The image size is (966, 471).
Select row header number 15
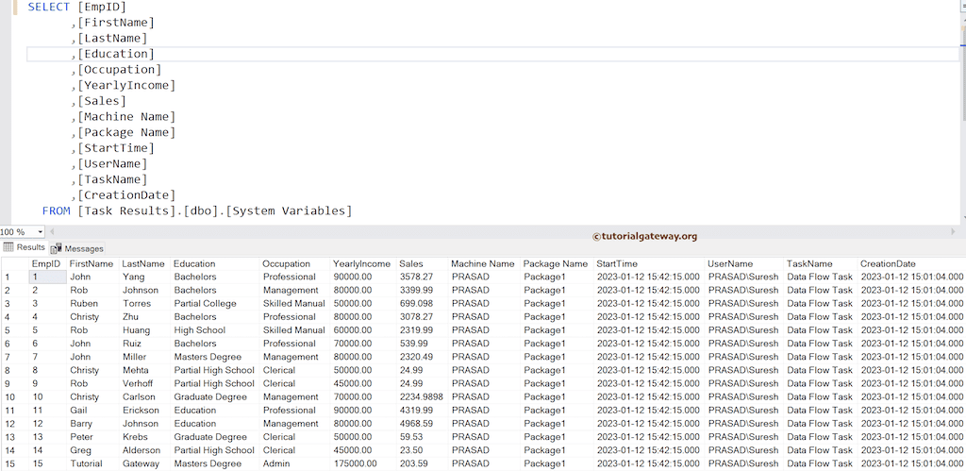tap(14, 463)
